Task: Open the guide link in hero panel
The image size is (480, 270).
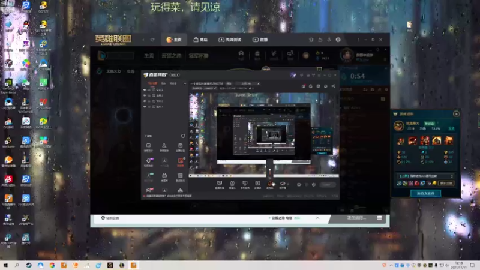Action: click(452, 128)
